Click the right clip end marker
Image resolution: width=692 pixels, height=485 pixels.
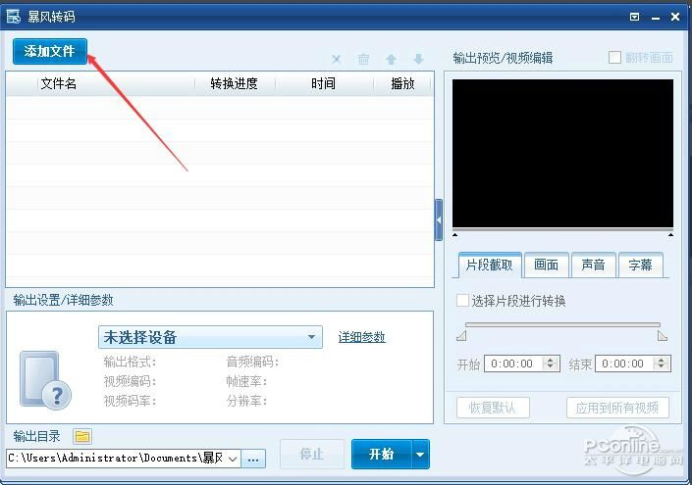pyautogui.click(x=662, y=336)
